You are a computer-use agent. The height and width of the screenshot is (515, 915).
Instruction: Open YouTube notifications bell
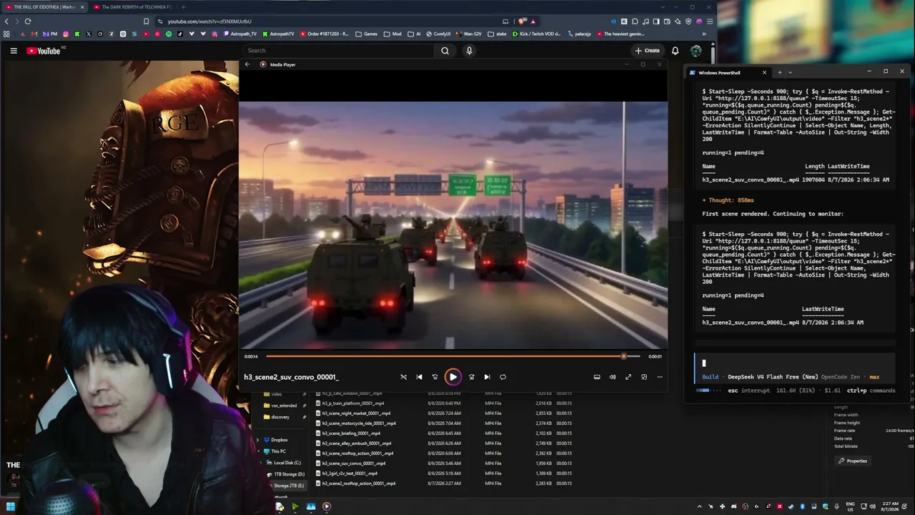(x=675, y=51)
